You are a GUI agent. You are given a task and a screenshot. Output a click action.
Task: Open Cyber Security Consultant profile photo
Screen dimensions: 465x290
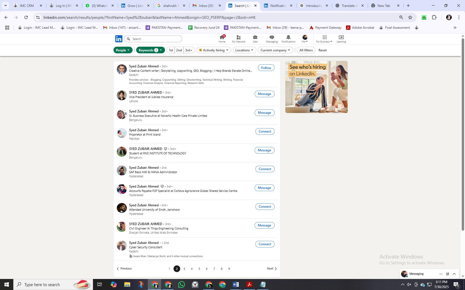pos(122,246)
